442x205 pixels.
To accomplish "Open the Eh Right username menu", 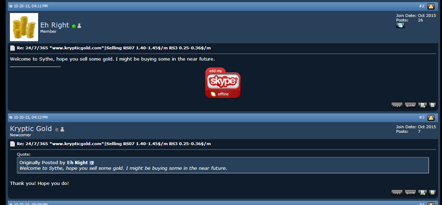I will (x=55, y=25).
